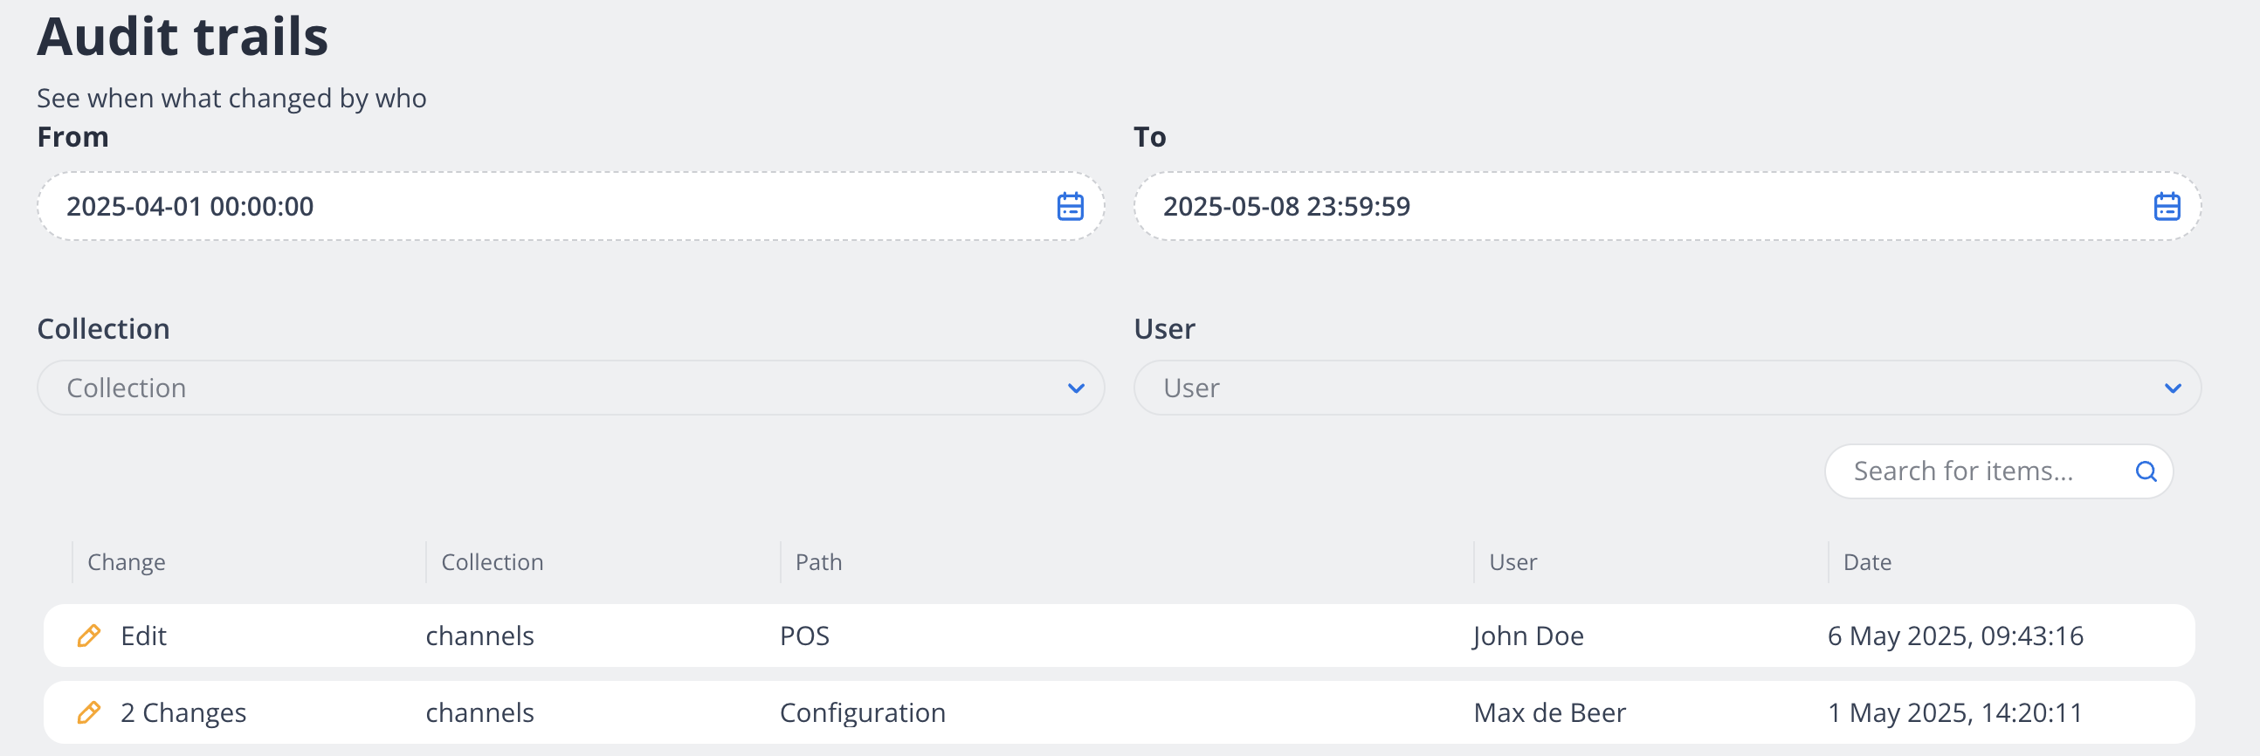Click the pencil icon on 2 Changes row
Image resolution: width=2260 pixels, height=756 pixels.
tap(88, 713)
